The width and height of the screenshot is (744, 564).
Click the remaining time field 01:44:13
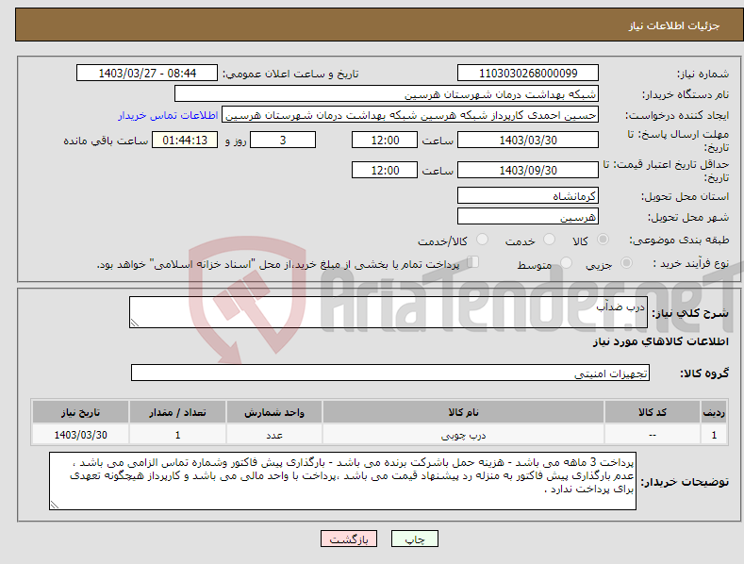tap(185, 140)
